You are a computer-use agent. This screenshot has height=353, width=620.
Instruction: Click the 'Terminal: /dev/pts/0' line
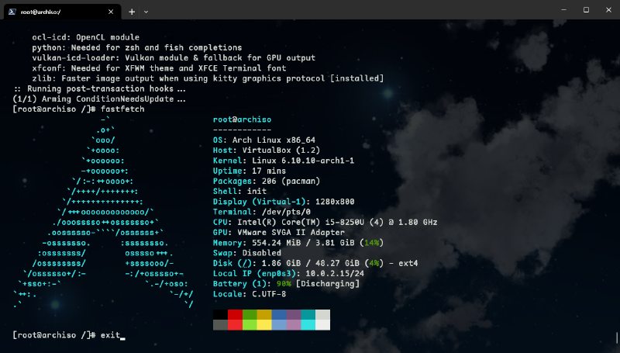click(262, 212)
